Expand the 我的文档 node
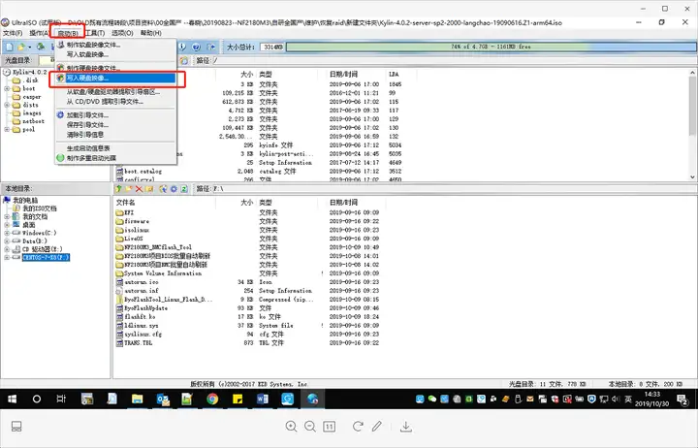 click(7, 217)
